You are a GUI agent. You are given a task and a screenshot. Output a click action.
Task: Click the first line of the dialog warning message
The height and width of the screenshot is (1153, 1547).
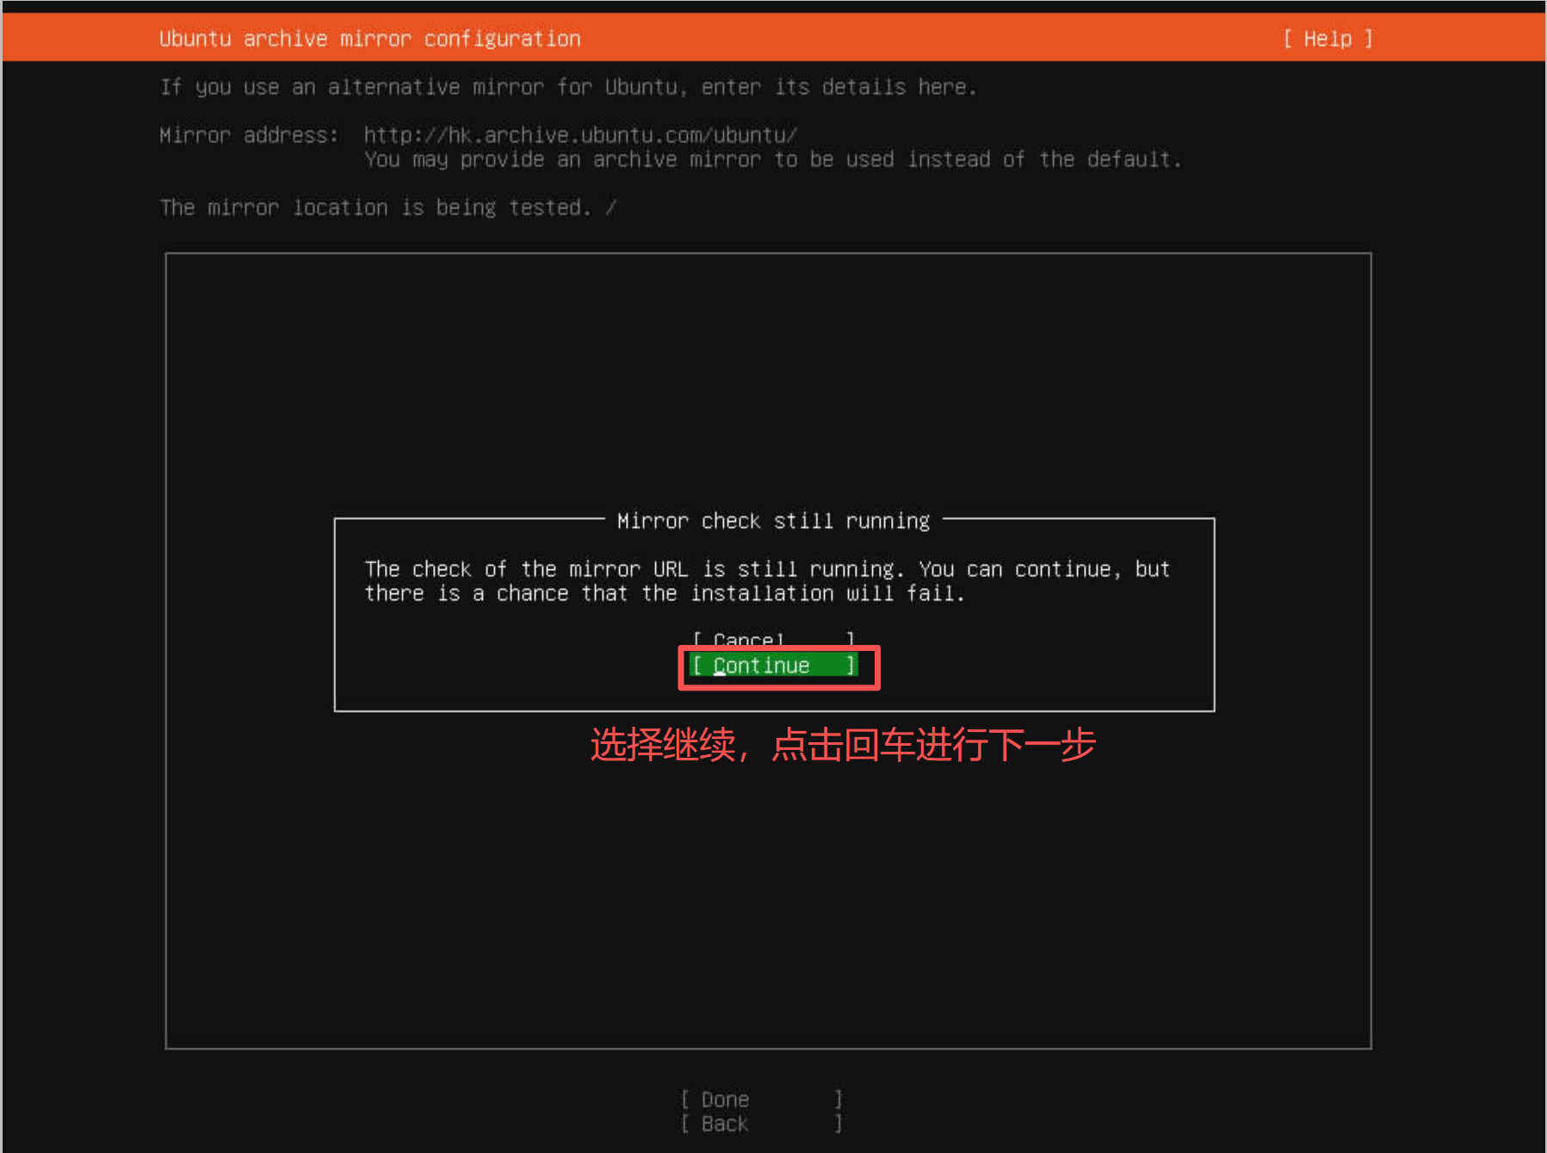coord(766,569)
